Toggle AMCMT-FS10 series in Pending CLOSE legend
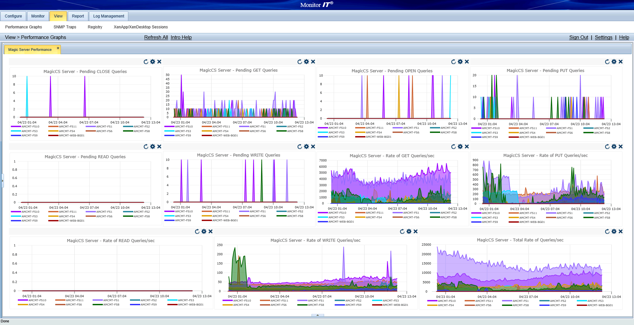 [30, 126]
